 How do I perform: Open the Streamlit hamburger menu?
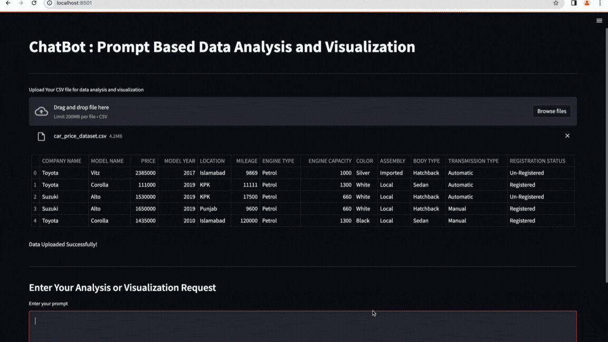click(x=599, y=21)
